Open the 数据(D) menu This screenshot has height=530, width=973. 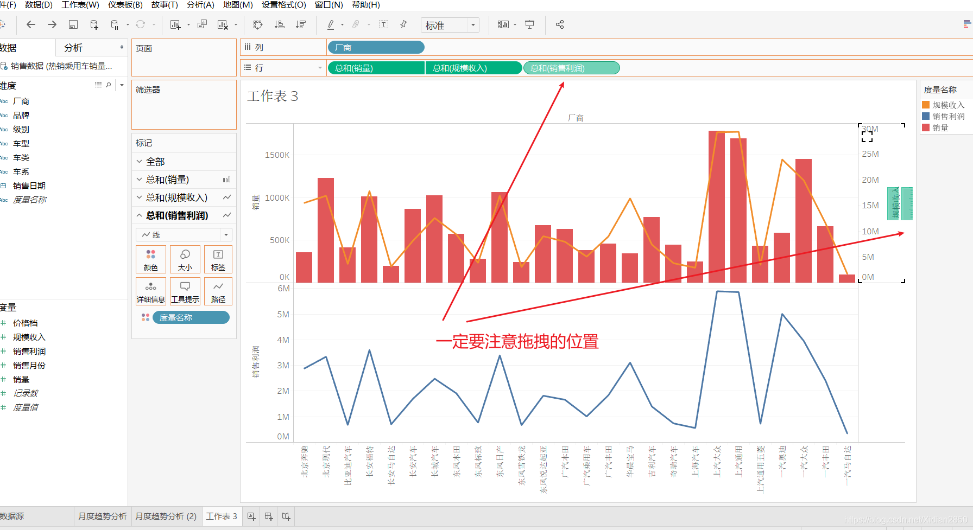coord(39,5)
